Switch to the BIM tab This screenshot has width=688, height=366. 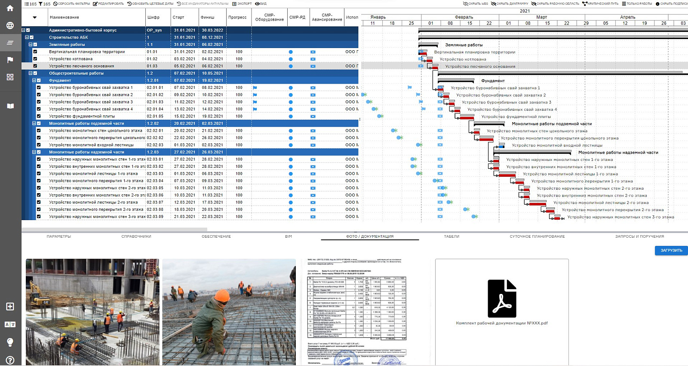(x=289, y=236)
